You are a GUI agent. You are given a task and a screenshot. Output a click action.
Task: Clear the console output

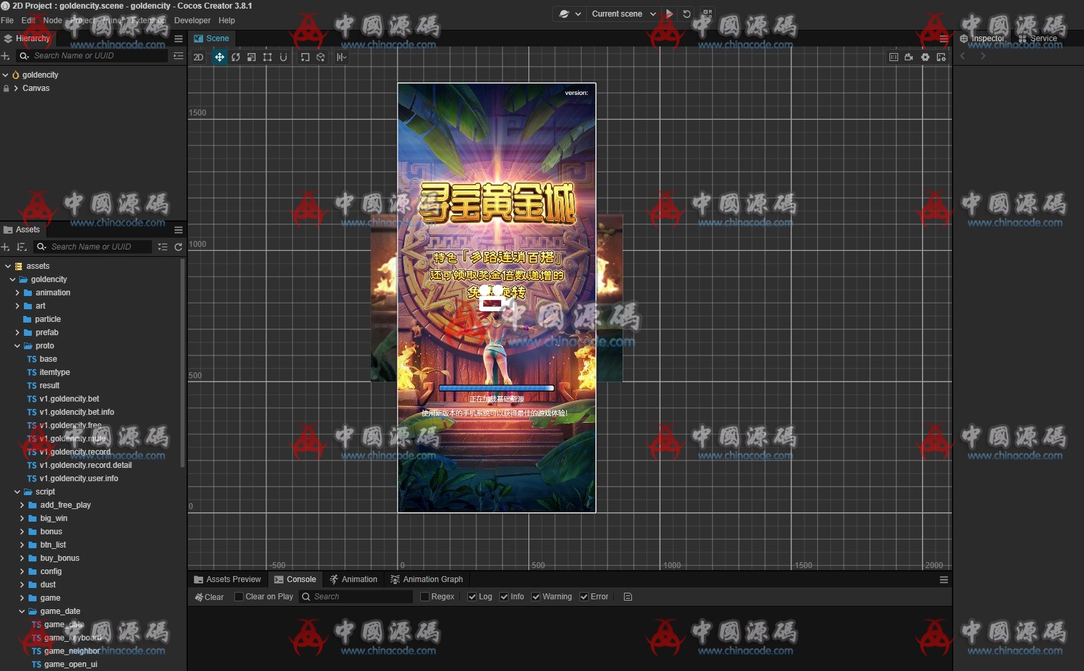(x=209, y=597)
